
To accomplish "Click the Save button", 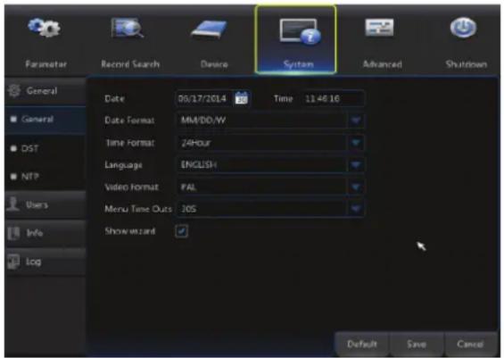I will 417,345.
